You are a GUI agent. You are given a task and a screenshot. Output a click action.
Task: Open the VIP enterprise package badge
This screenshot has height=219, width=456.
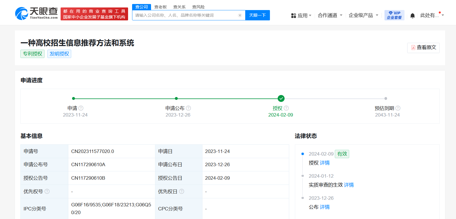pyautogui.click(x=394, y=15)
